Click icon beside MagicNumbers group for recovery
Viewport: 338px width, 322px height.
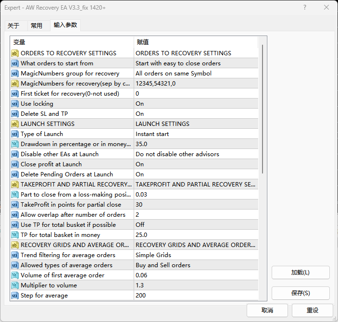click(x=14, y=73)
